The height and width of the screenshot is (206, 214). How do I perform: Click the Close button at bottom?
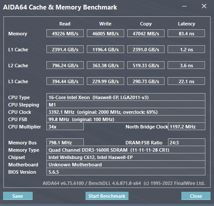196,196
